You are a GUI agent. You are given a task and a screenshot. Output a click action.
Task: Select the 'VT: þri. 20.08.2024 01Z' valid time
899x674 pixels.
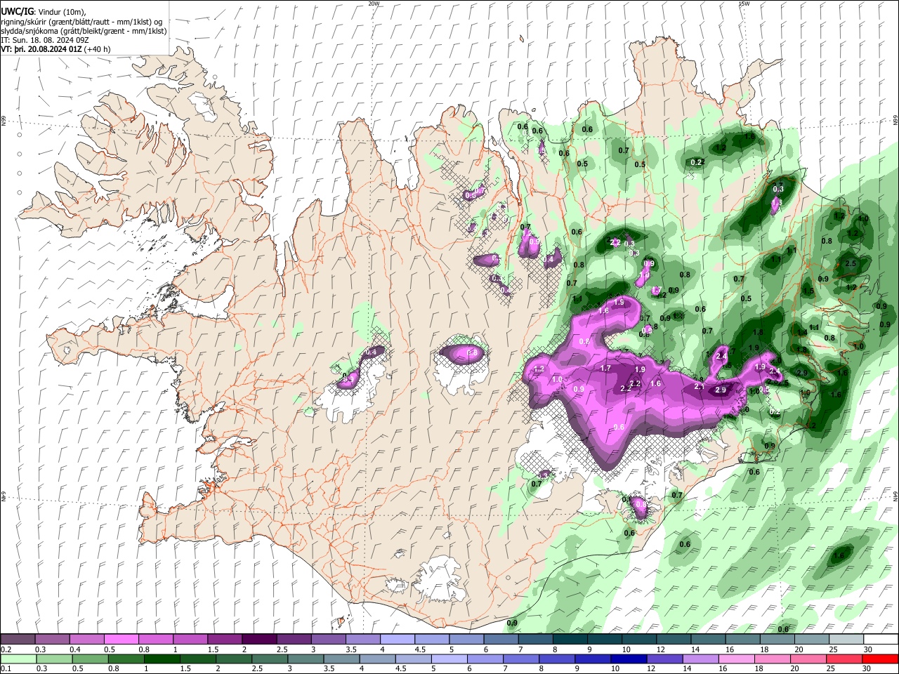[x=41, y=49]
